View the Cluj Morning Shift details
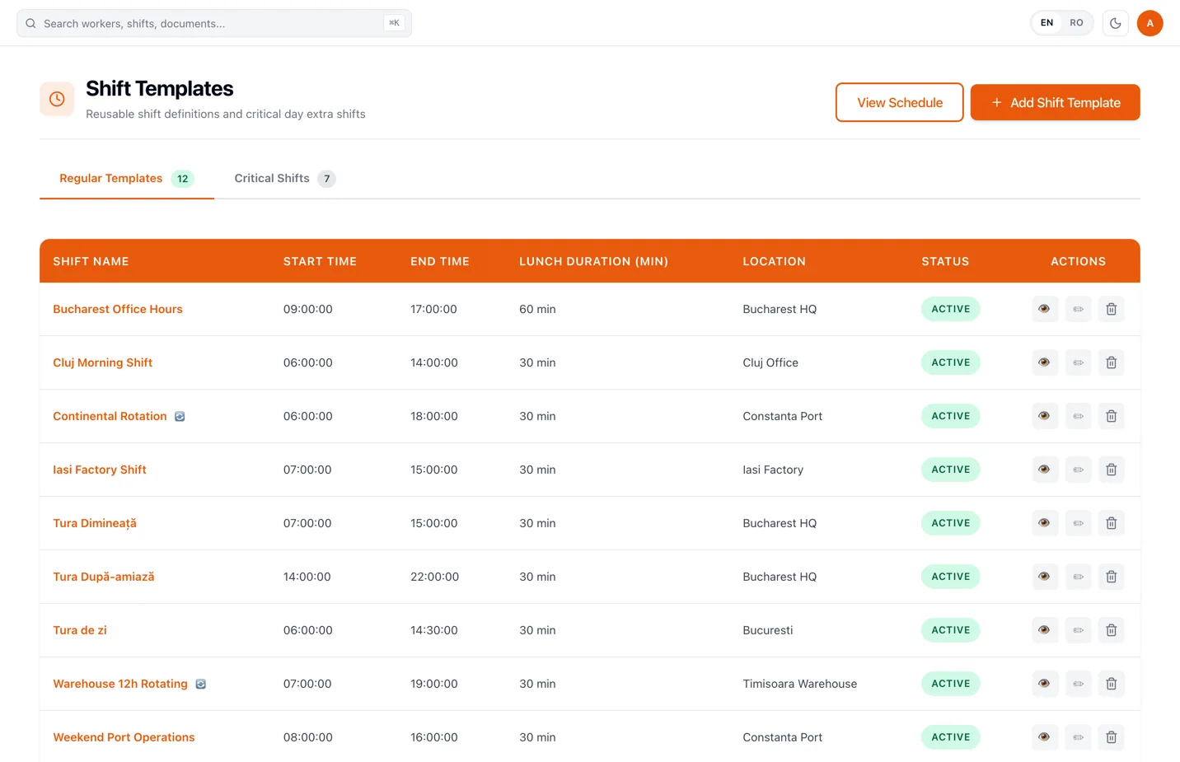Viewport: 1180px width, 762px height. (1045, 362)
